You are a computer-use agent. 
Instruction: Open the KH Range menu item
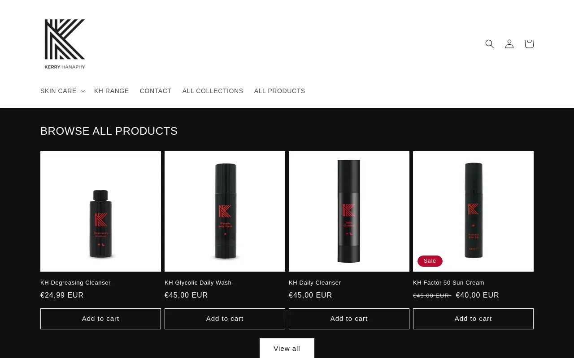112,91
